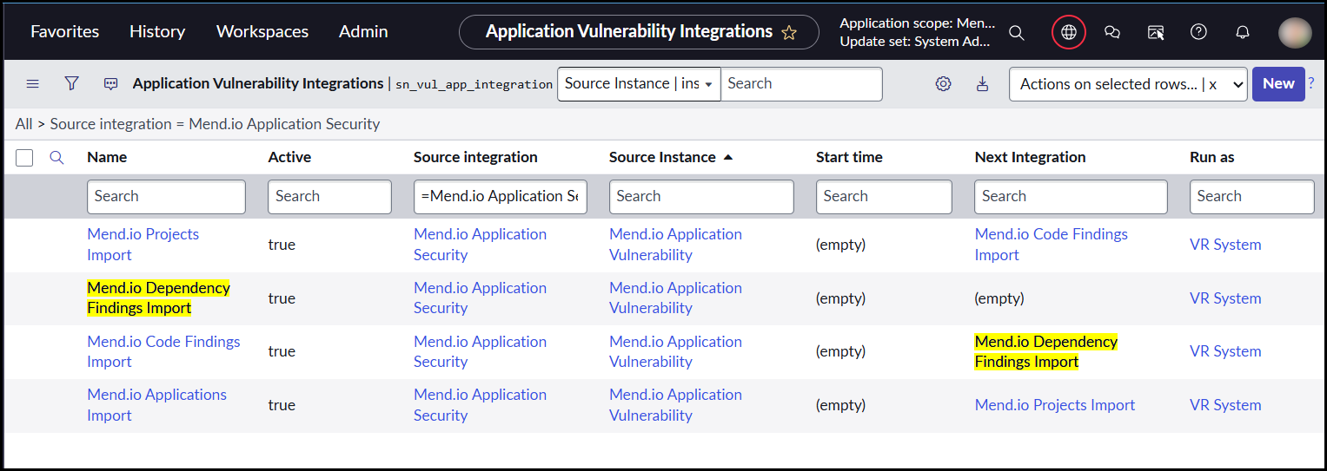Open the Favorites menu
Screen dimensions: 1327x471
[65, 31]
